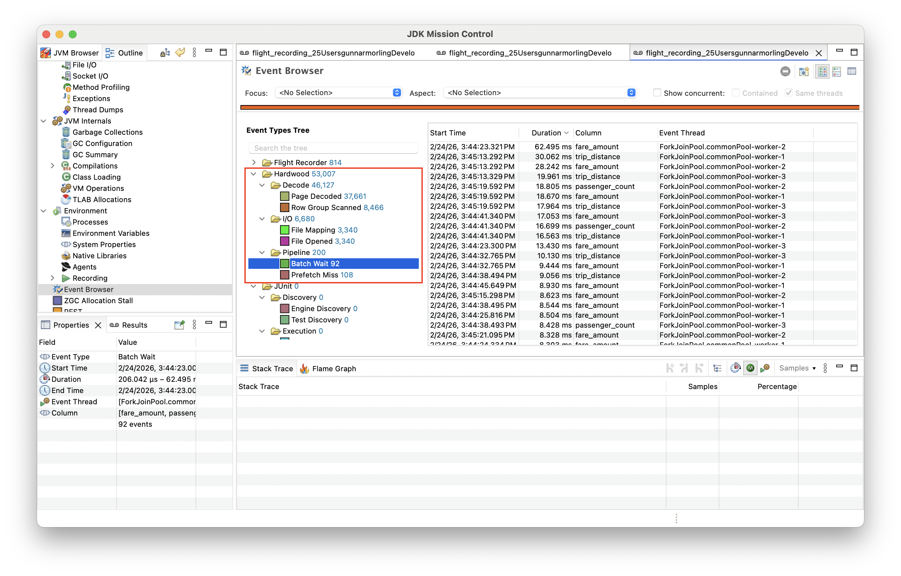This screenshot has height=576, width=901.
Task: Check the Contained checkbox
Action: coord(736,92)
